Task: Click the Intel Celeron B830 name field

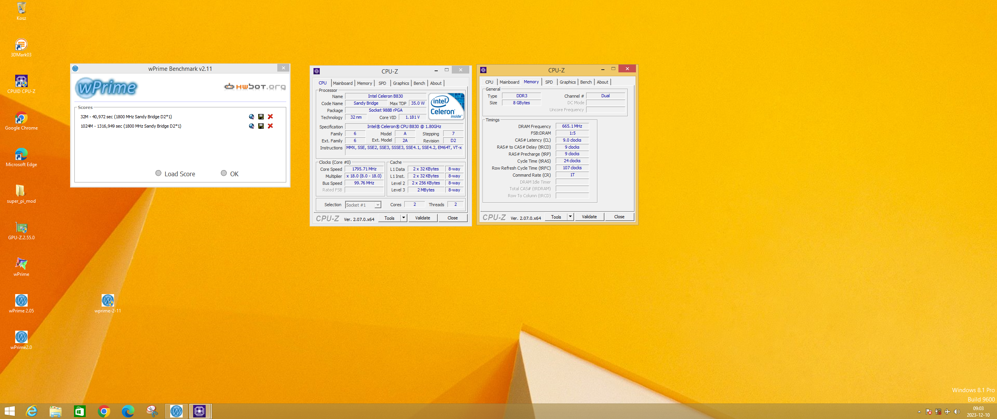Action: [x=386, y=96]
